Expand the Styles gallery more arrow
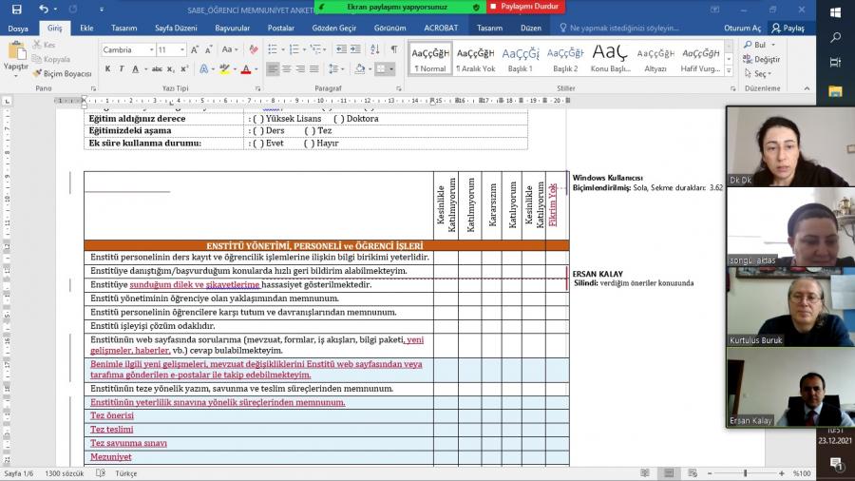 729,70
